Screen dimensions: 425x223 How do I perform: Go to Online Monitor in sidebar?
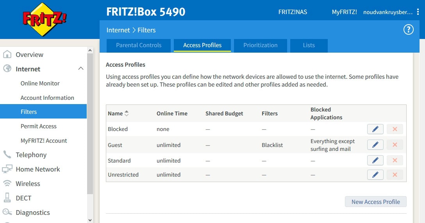click(40, 83)
